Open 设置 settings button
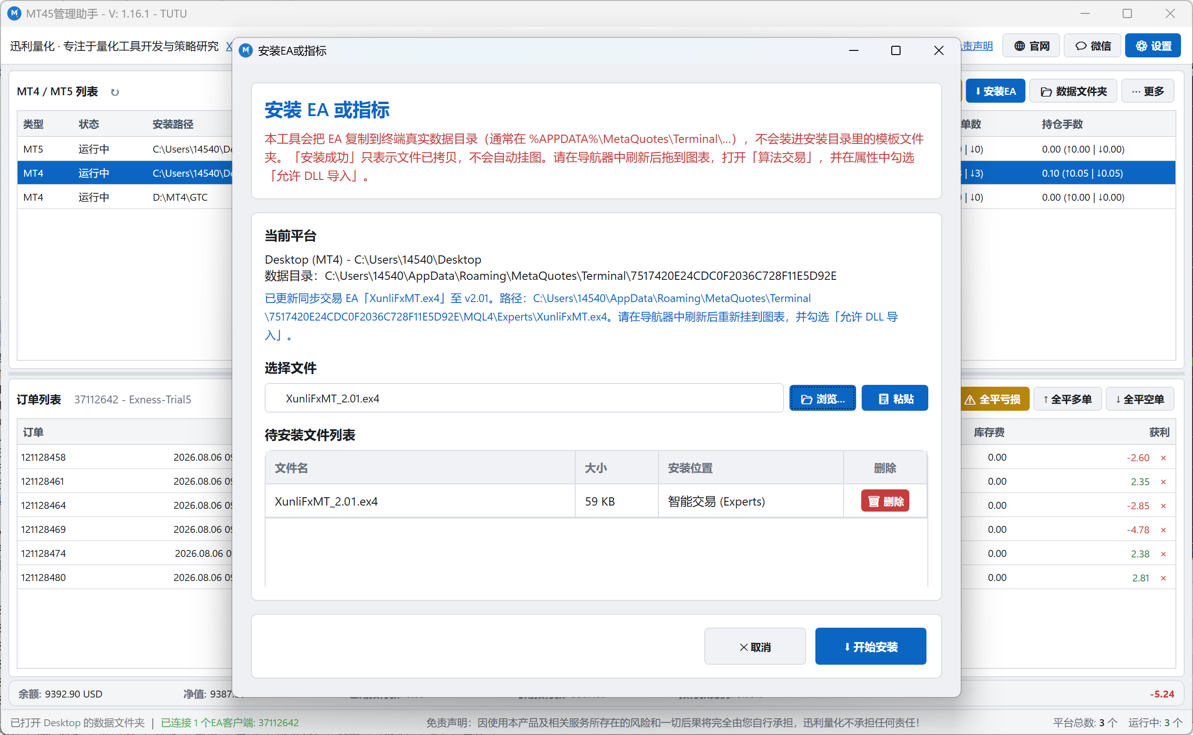Image resolution: width=1193 pixels, height=735 pixels. [x=1153, y=46]
